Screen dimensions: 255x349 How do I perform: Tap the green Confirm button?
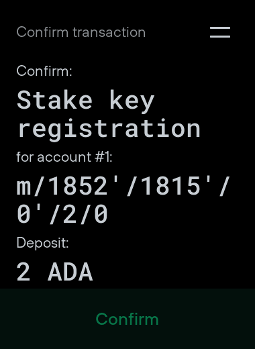coord(127,319)
